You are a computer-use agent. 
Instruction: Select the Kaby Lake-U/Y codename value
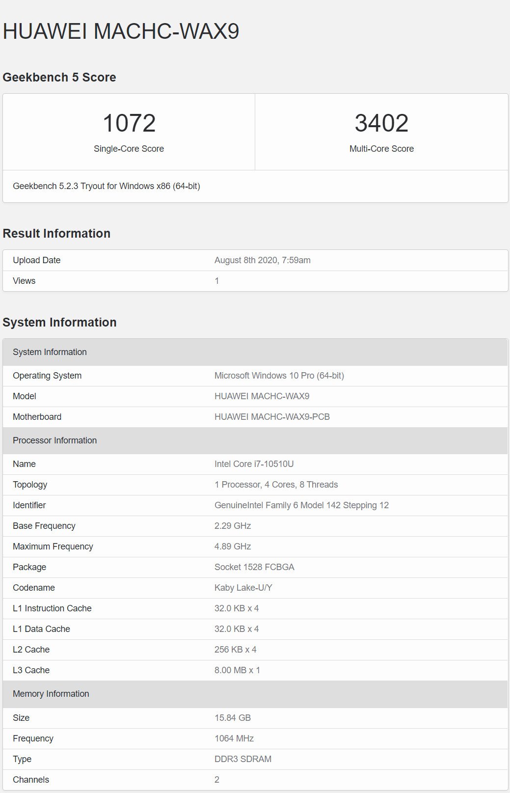(243, 588)
